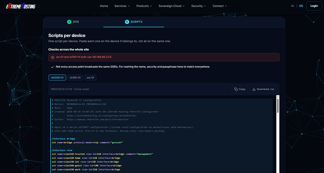This screenshot has width=324, height=173.
Task: Select the rb5009-01 device tab
Action: pyautogui.click(x=57, y=78)
